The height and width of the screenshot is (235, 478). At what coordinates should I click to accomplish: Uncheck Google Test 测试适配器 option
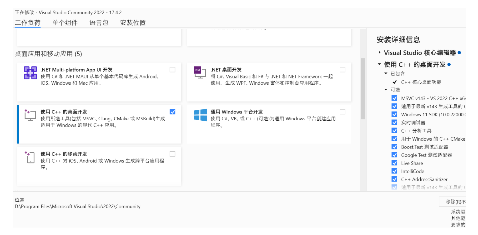tap(394, 155)
